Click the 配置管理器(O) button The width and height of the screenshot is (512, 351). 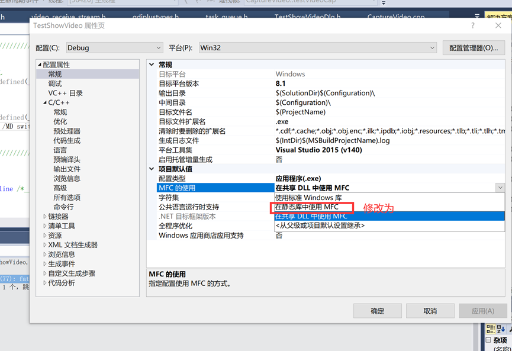tap(473, 47)
